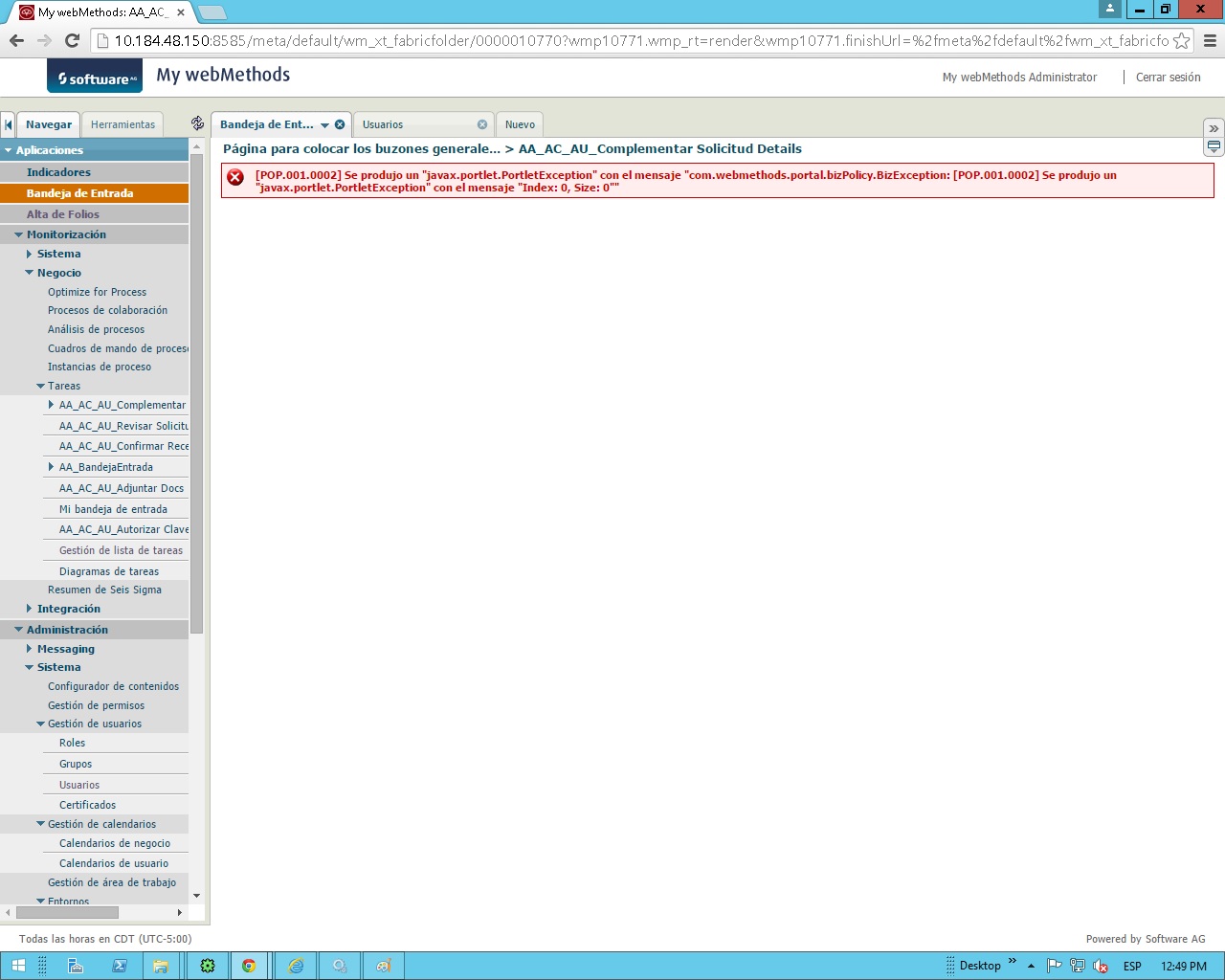This screenshot has height=980, width=1225.
Task: Click the Chrome user profile icon
Action: pos(1110,9)
